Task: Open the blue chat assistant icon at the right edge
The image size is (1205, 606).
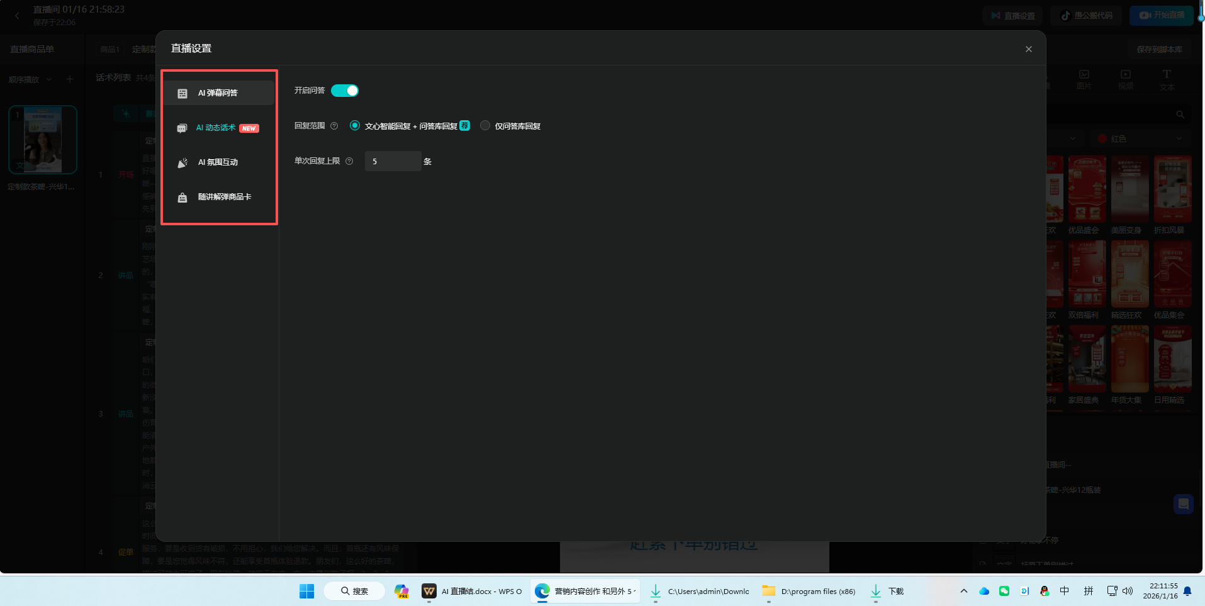Action: 1183,504
